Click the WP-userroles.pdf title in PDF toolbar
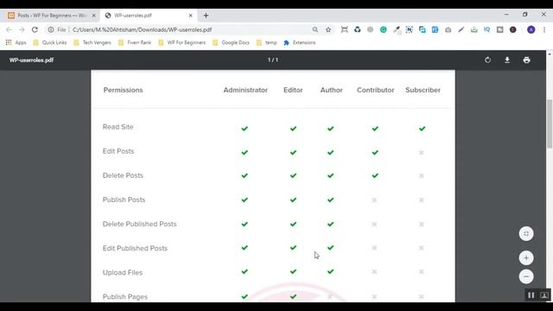 coord(31,60)
